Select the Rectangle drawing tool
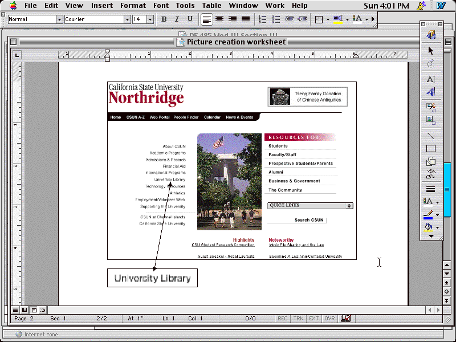 [431, 149]
